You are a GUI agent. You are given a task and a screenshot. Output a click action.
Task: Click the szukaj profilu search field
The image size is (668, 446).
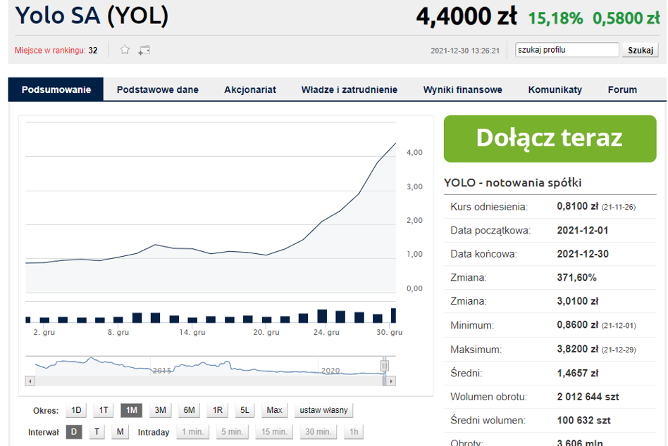pos(567,50)
